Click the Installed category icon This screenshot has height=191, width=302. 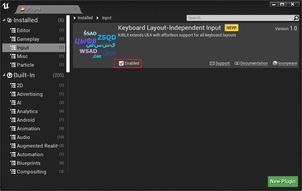point(9,20)
